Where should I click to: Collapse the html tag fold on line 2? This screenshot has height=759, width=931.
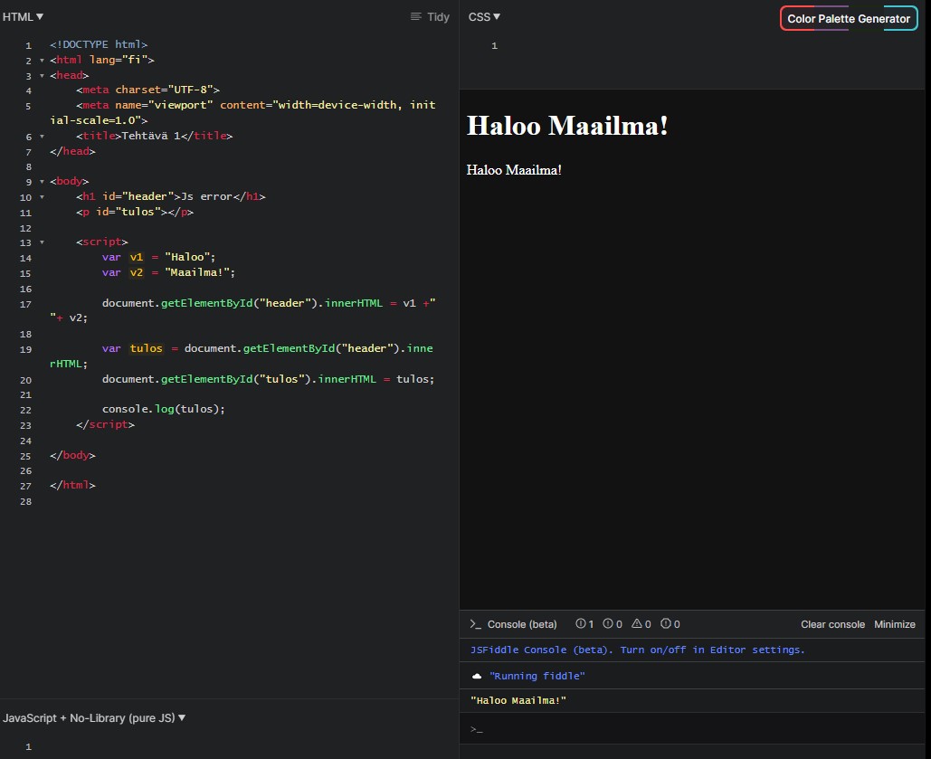[x=42, y=61]
